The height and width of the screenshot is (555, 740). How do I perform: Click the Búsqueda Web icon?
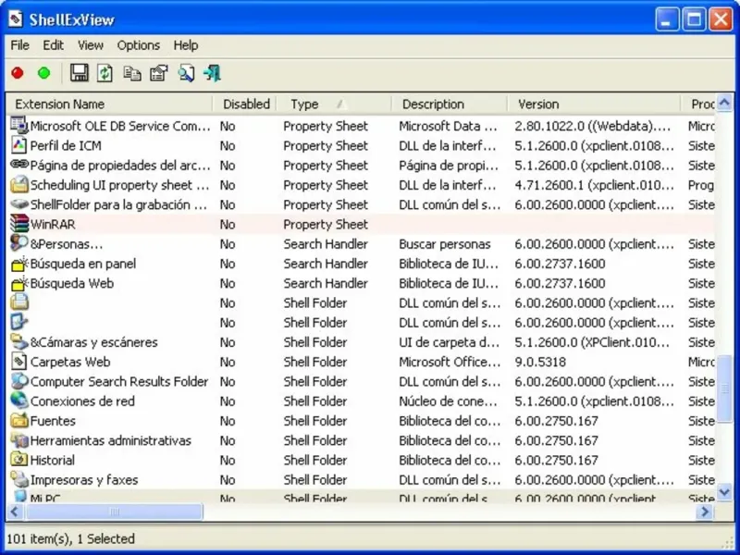pos(19,283)
